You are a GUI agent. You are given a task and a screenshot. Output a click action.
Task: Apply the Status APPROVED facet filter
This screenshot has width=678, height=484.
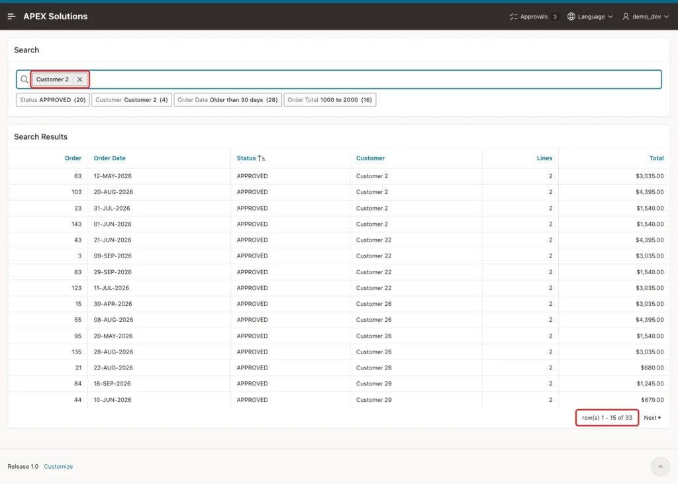pyautogui.click(x=53, y=100)
